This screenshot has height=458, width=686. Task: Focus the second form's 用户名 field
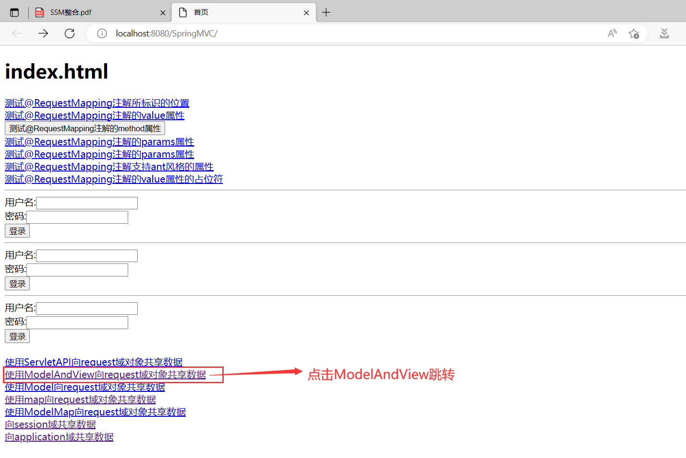(87, 256)
